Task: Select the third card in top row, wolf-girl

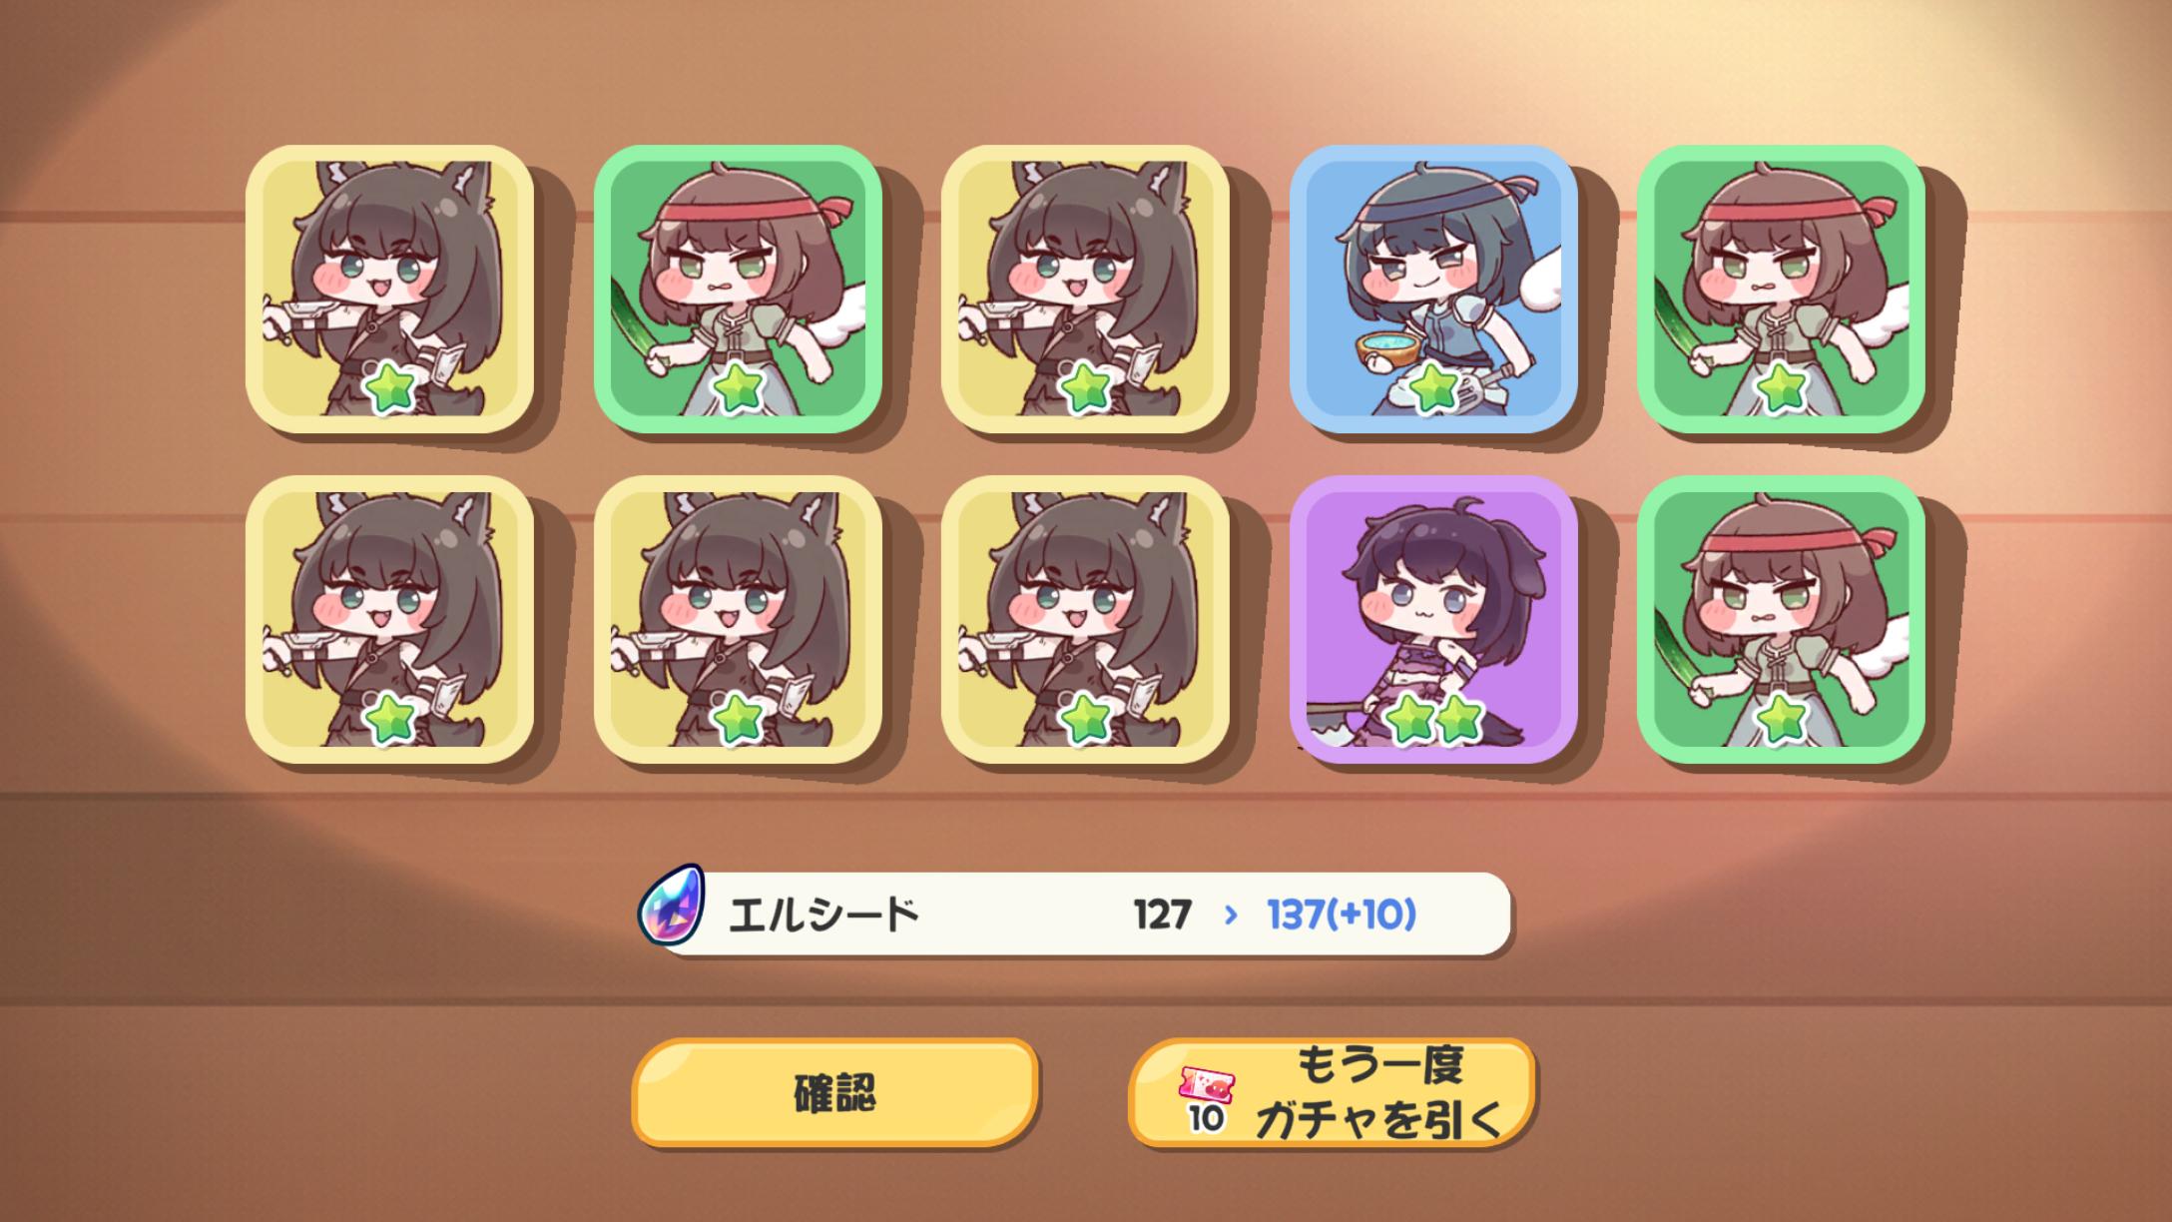Action: (x=1085, y=289)
